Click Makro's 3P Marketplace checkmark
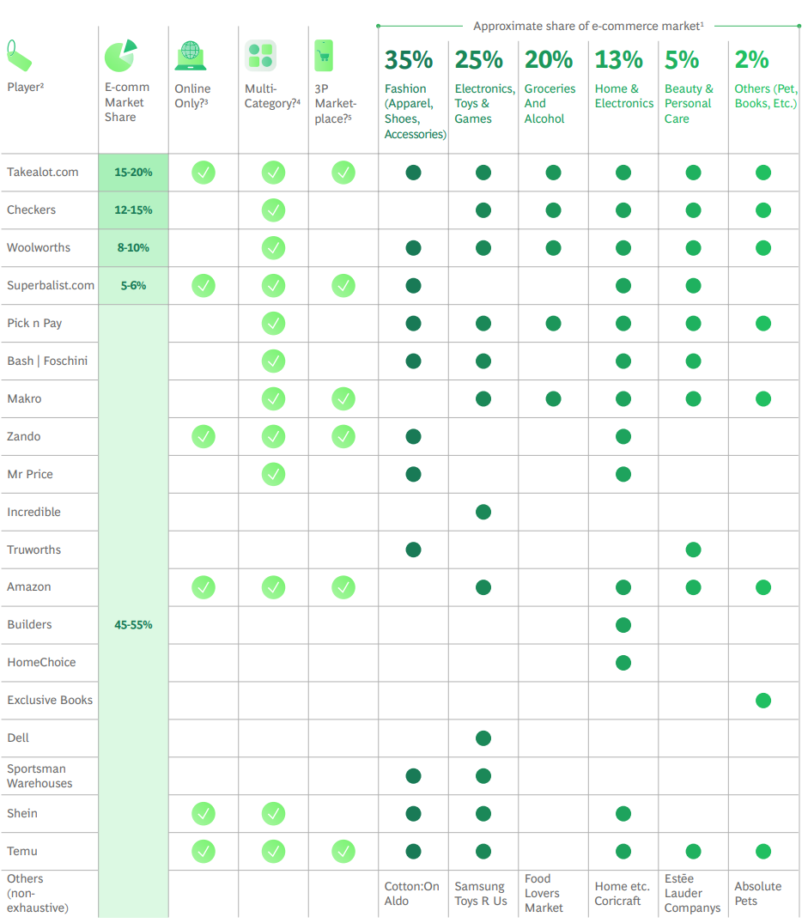808x923 pixels. (x=343, y=398)
